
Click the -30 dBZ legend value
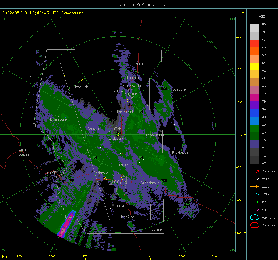tap(265, 163)
